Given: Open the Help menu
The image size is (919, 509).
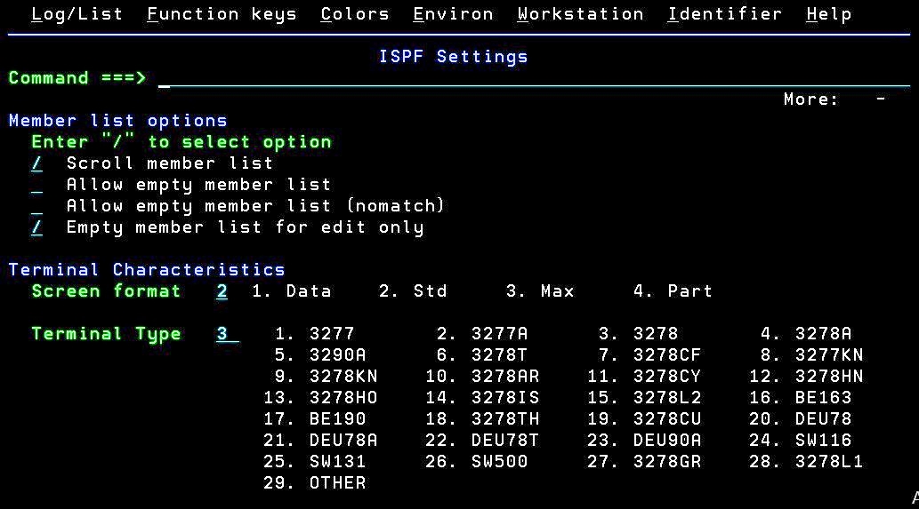Looking at the screenshot, I should [828, 14].
